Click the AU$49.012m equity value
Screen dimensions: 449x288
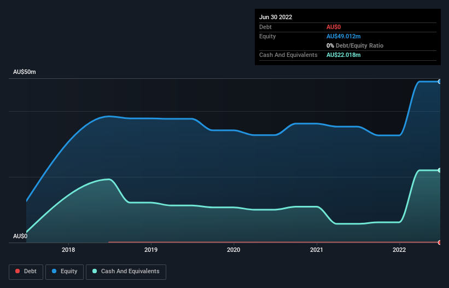(343, 36)
